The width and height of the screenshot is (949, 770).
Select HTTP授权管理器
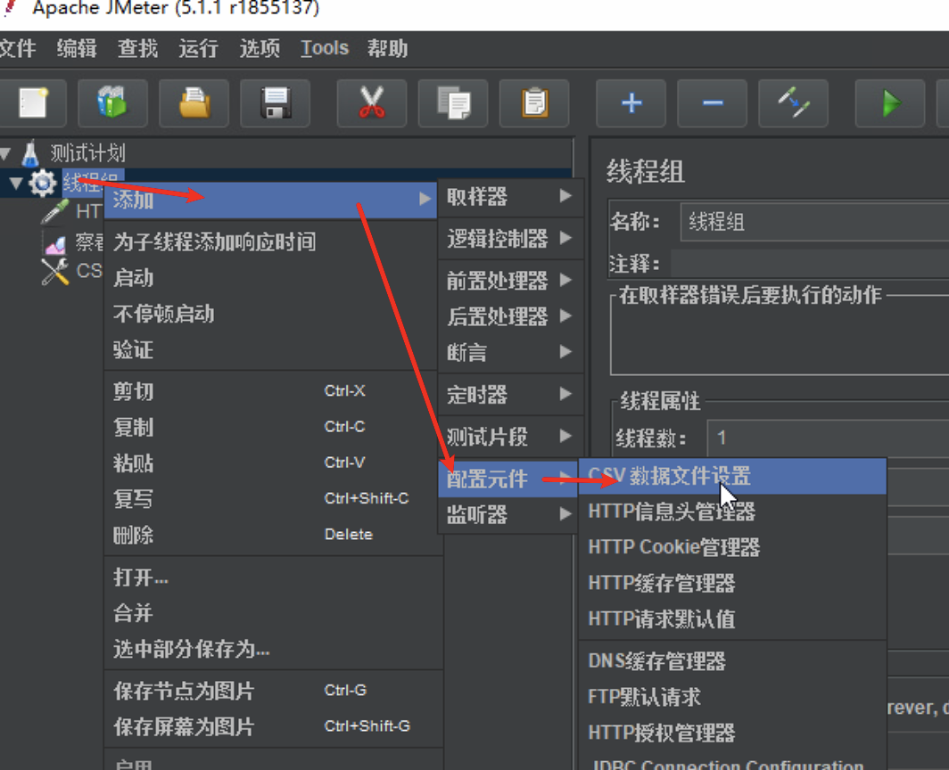[x=733, y=733]
